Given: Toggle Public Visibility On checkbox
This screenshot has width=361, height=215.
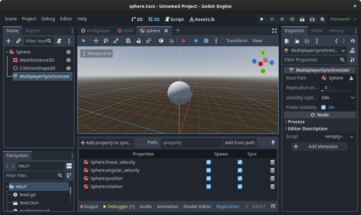Looking at the screenshot, I should point(323,107).
